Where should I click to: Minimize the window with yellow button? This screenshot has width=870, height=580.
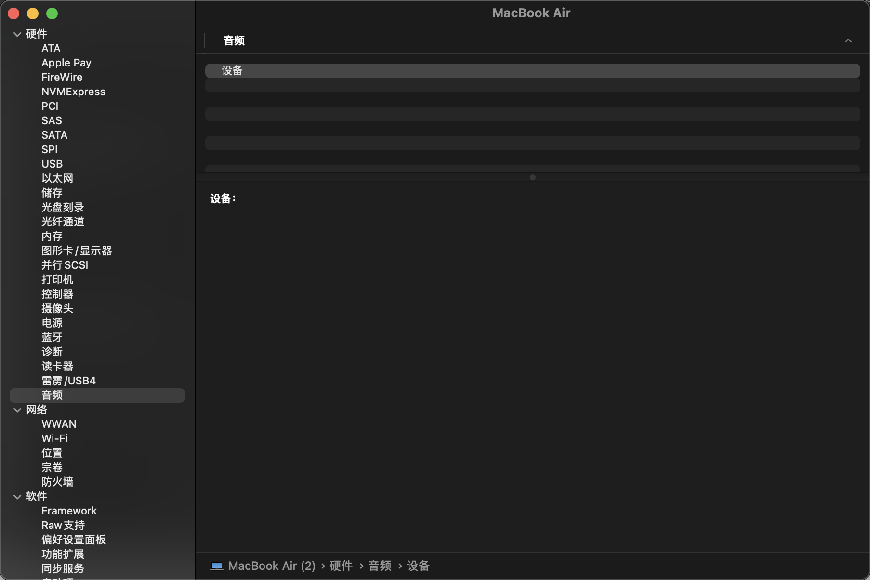[33, 13]
